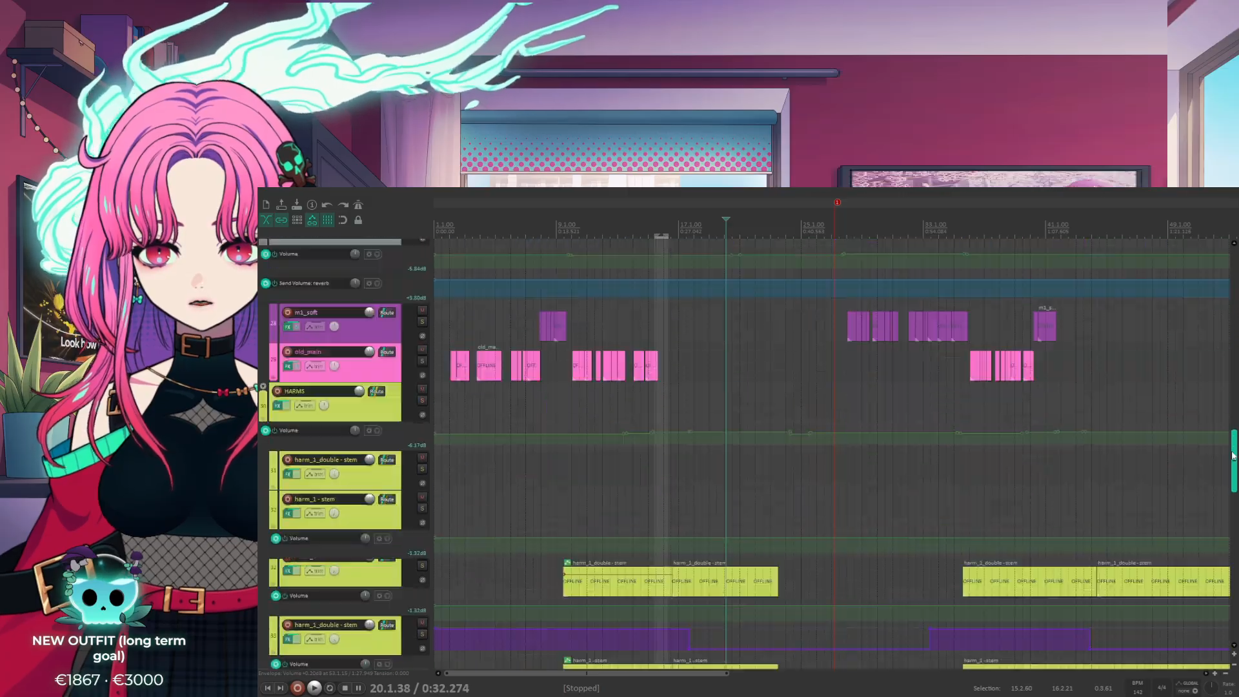Toggle the grid lines icon
Viewport: 1239px width, 697px height.
(x=327, y=220)
